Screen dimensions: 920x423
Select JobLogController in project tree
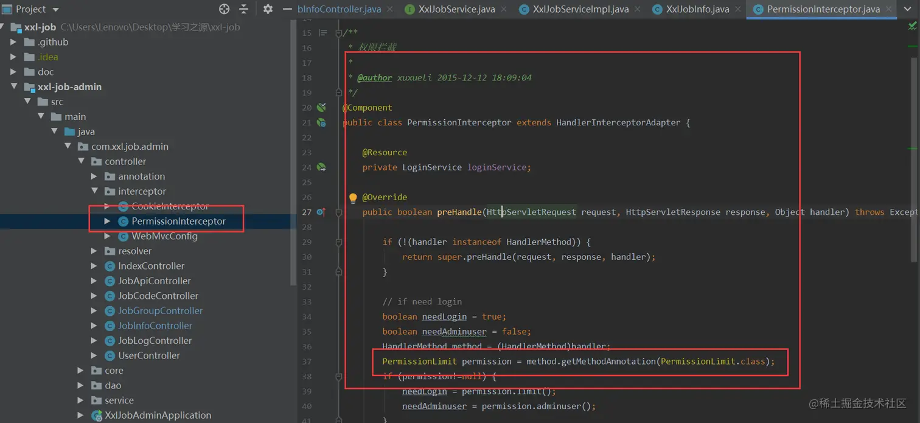(x=155, y=340)
